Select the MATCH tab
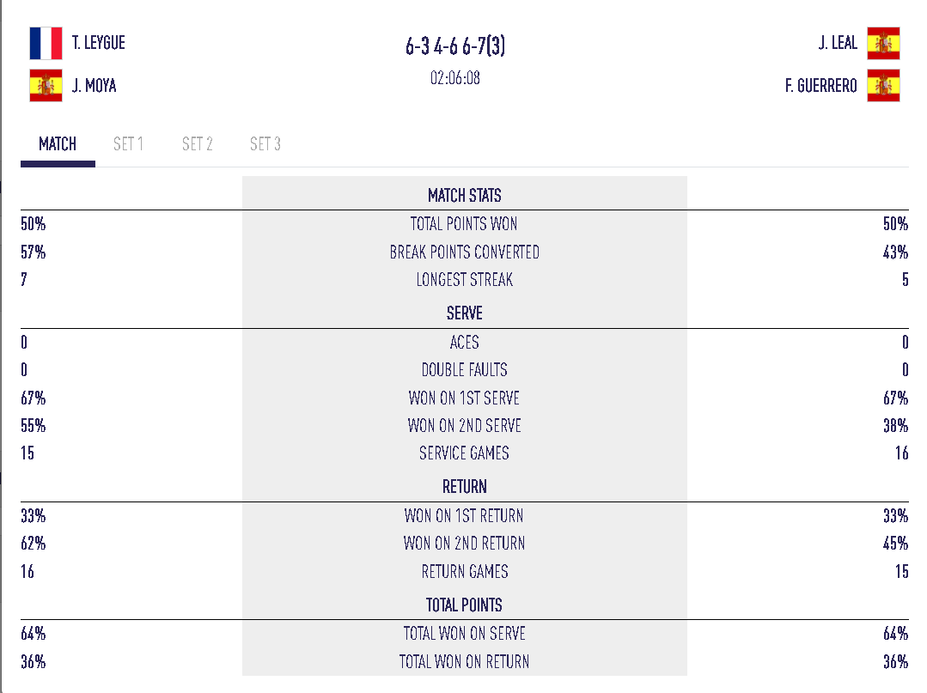Screen dimensions: 927x693 coord(58,144)
